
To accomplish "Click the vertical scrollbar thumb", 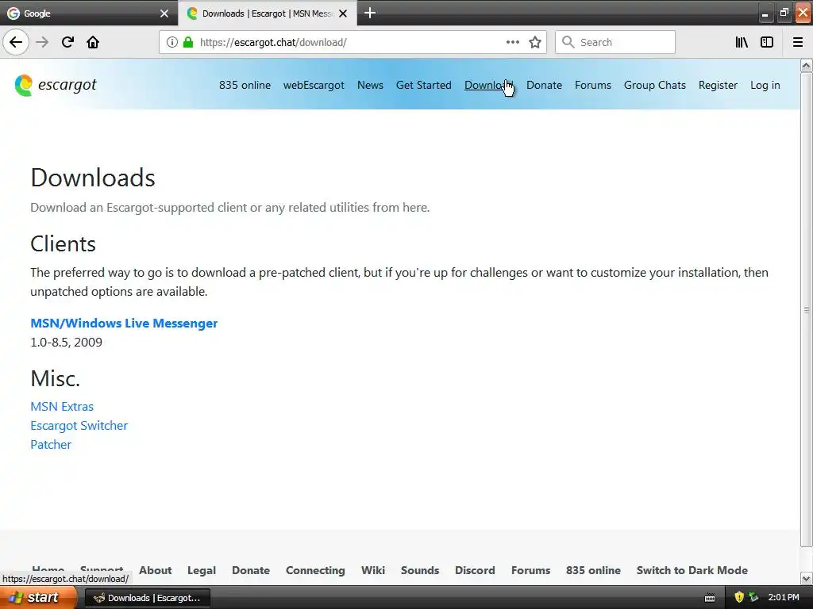I will click(x=807, y=310).
